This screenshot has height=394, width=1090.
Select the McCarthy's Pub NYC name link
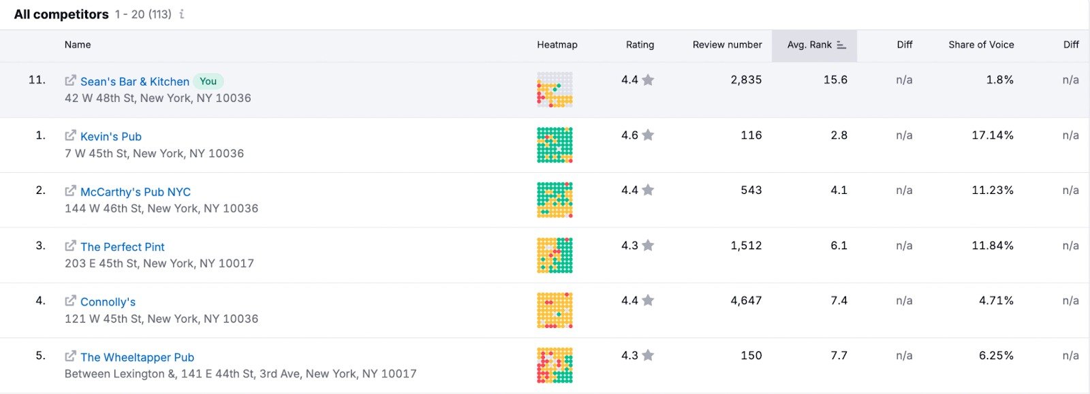coord(134,191)
